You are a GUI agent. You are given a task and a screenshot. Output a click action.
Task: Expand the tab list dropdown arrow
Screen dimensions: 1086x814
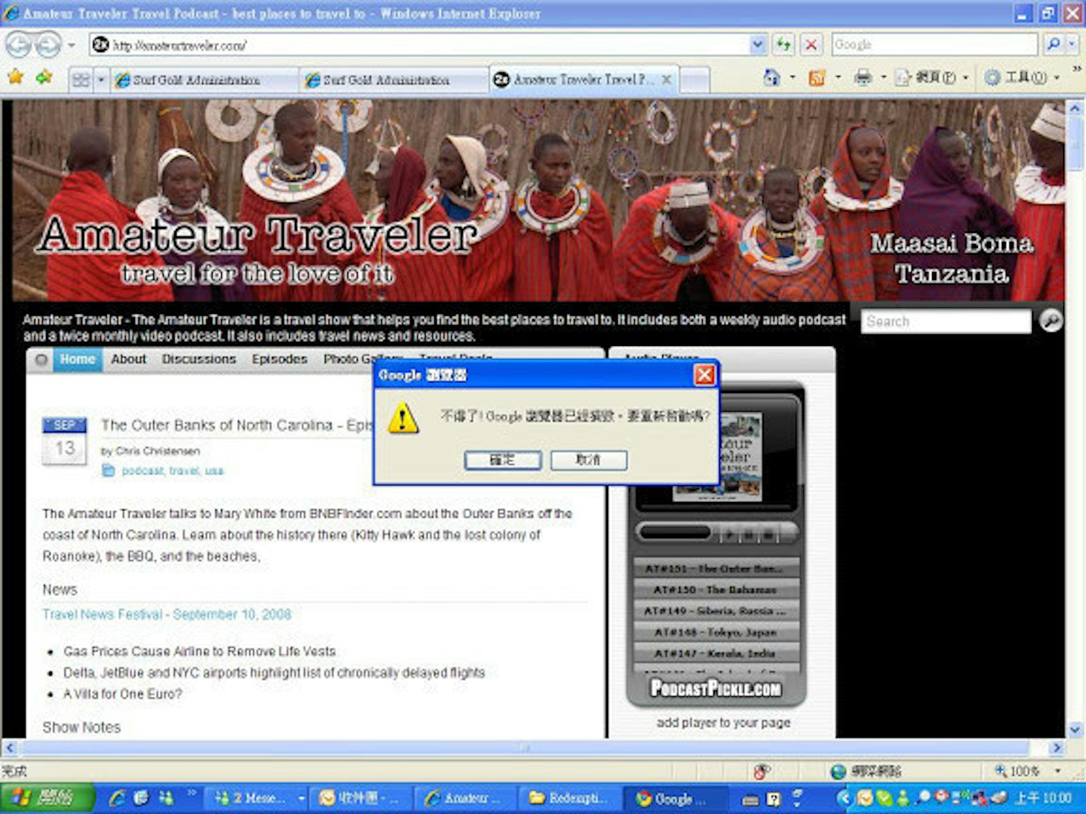[x=101, y=80]
